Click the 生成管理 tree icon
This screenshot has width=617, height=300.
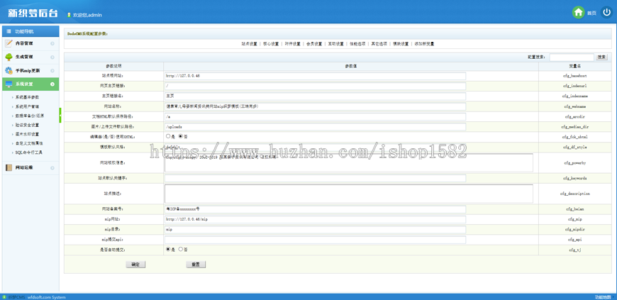click(x=9, y=57)
